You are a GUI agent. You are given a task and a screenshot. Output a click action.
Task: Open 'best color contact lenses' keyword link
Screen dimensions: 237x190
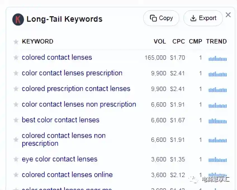coord(60,120)
